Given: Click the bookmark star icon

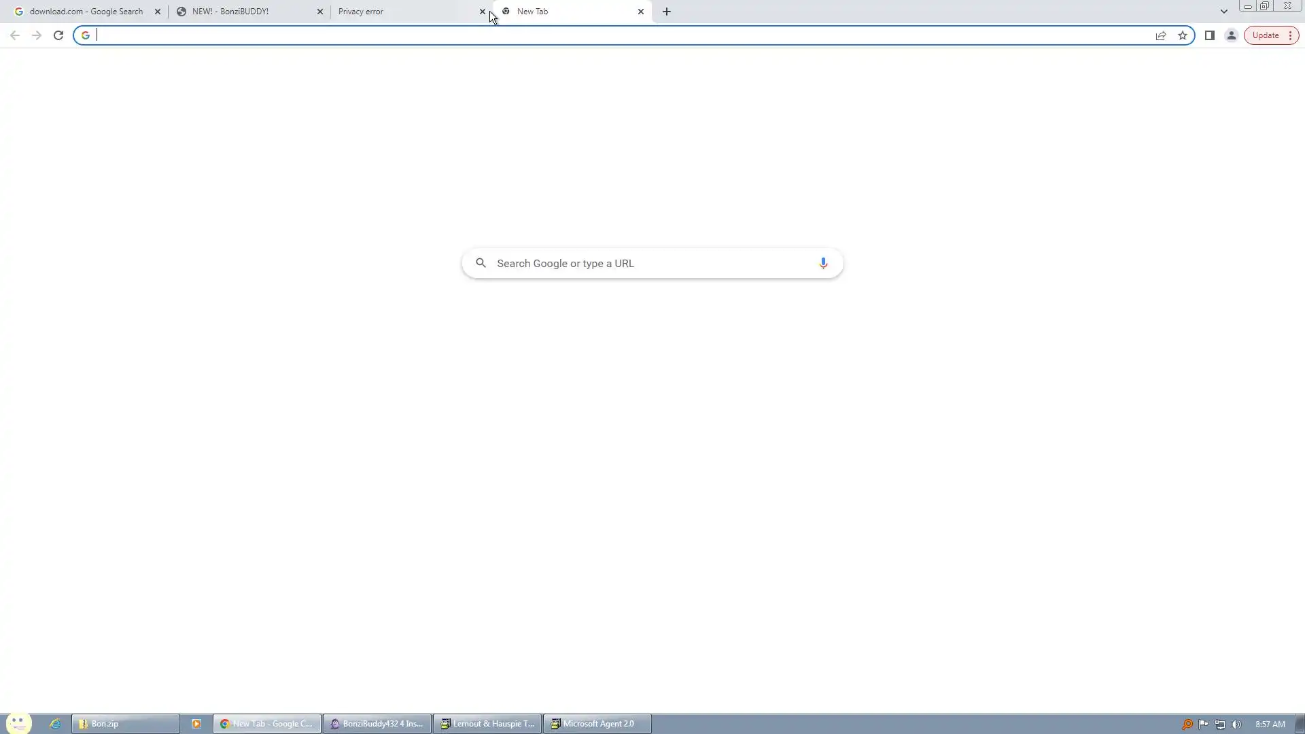Looking at the screenshot, I should pos(1183,35).
